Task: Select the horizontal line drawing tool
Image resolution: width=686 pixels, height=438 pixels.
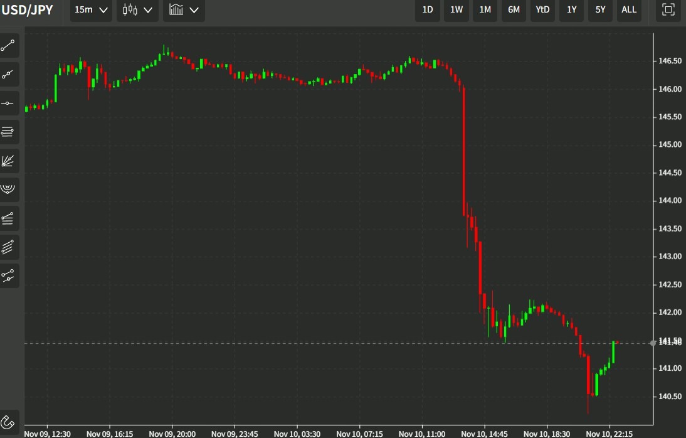Action: [x=8, y=104]
